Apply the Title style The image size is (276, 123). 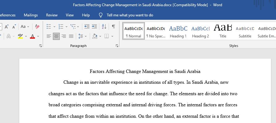click(223, 31)
